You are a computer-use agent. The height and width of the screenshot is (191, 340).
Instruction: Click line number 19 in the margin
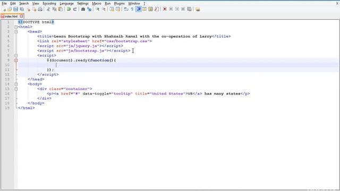click(x=7, y=108)
